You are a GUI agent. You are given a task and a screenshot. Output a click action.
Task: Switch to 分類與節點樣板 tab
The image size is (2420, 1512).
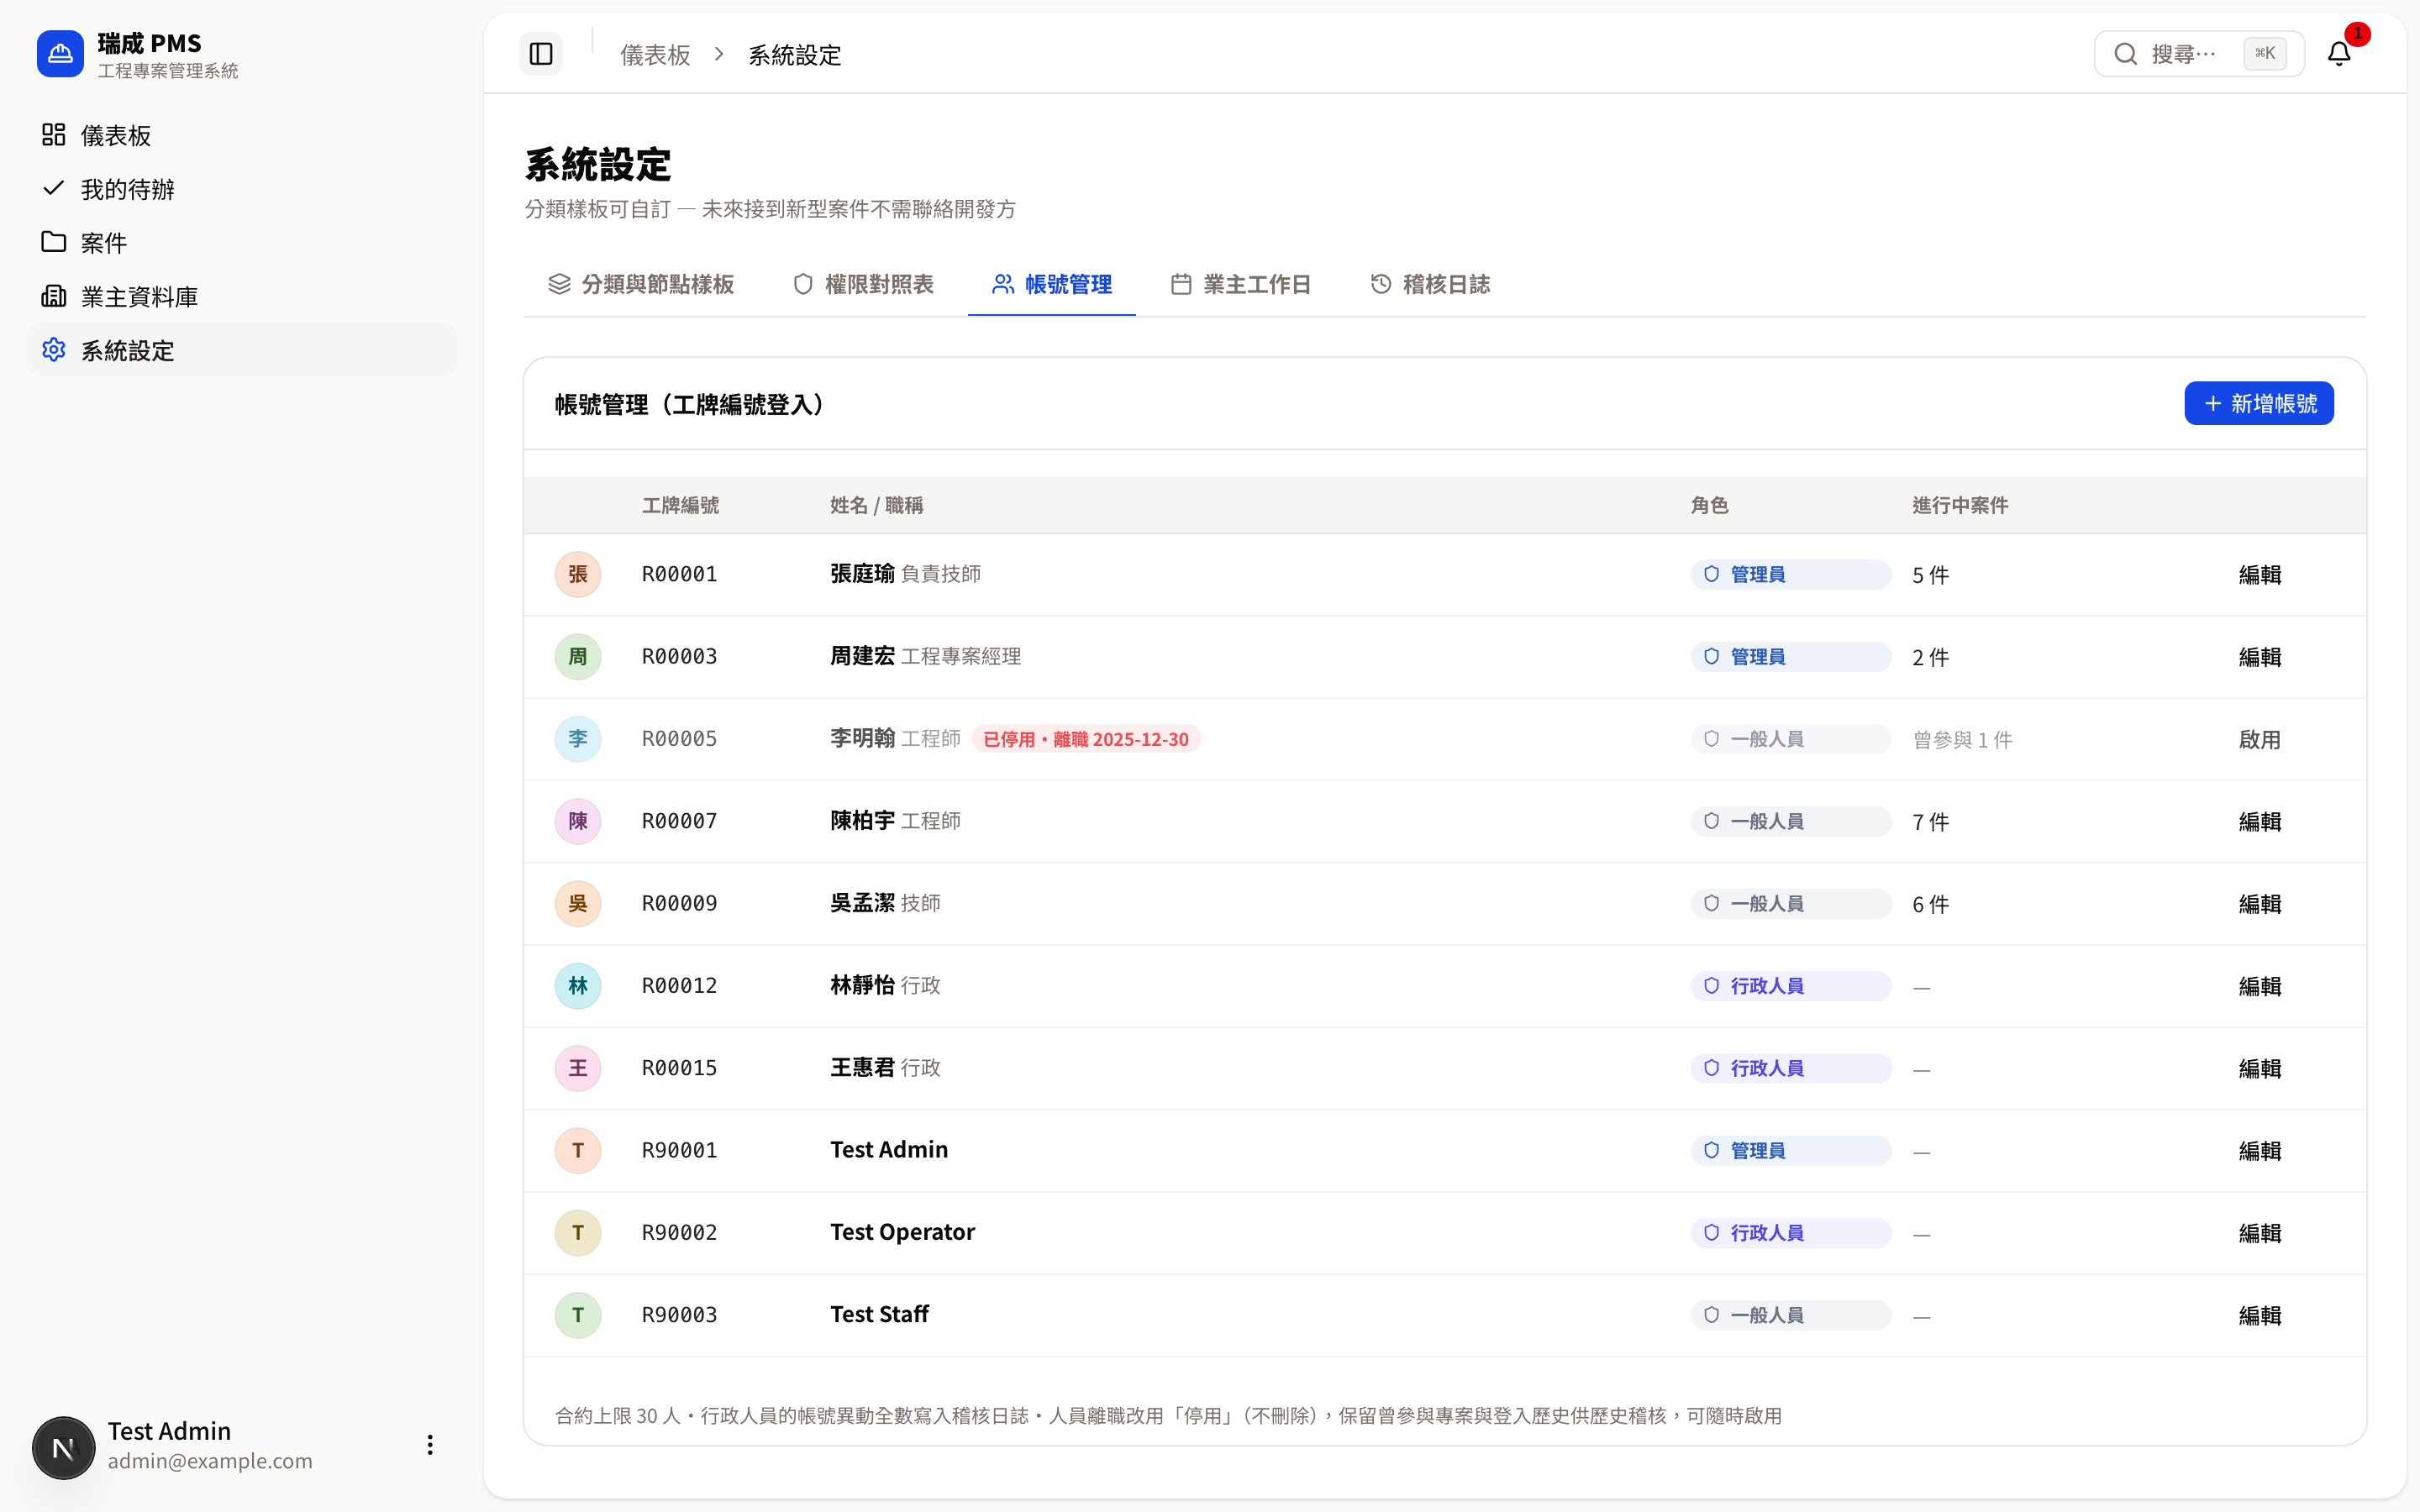(641, 284)
